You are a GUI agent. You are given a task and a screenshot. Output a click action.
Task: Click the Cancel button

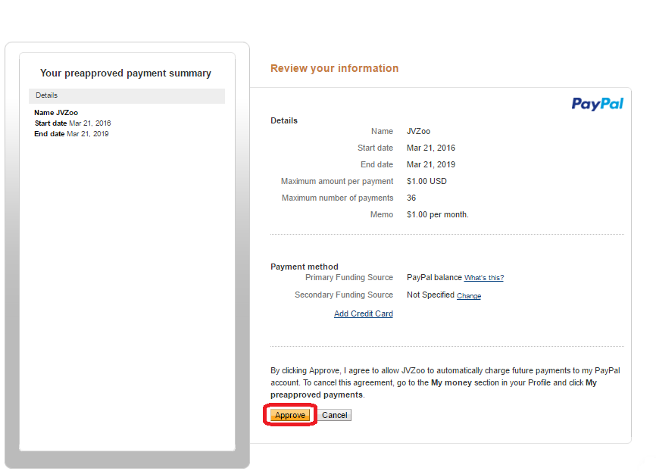(334, 415)
